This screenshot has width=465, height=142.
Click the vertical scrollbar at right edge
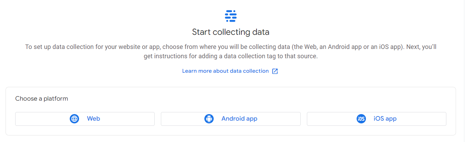pos(463,69)
